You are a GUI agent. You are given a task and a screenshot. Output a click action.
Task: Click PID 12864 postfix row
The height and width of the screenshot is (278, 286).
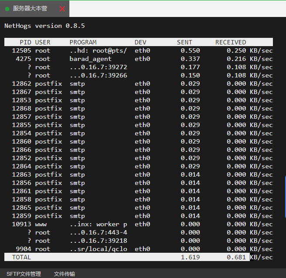pos(139,166)
